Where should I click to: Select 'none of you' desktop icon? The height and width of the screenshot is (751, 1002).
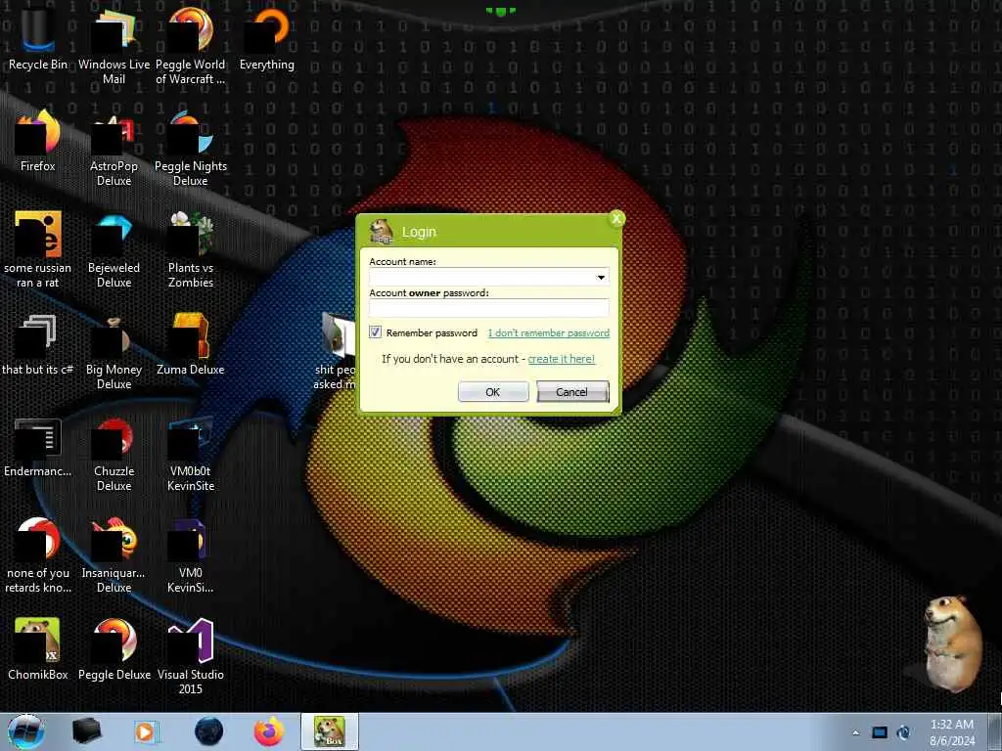click(38, 554)
